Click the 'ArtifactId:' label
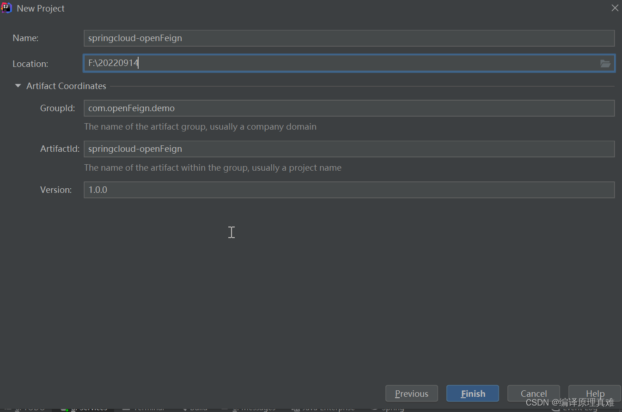The height and width of the screenshot is (412, 622). click(60, 149)
